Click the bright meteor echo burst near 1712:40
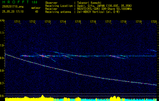Screen dimensions: 159x101 [x=43, y=56]
